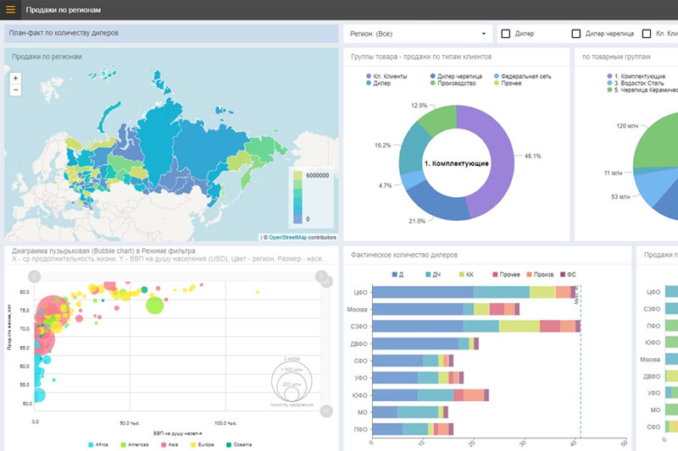The height and width of the screenshot is (451, 678).
Task: Click ДВФО label in the right sales chart
Action: pyautogui.click(x=651, y=377)
